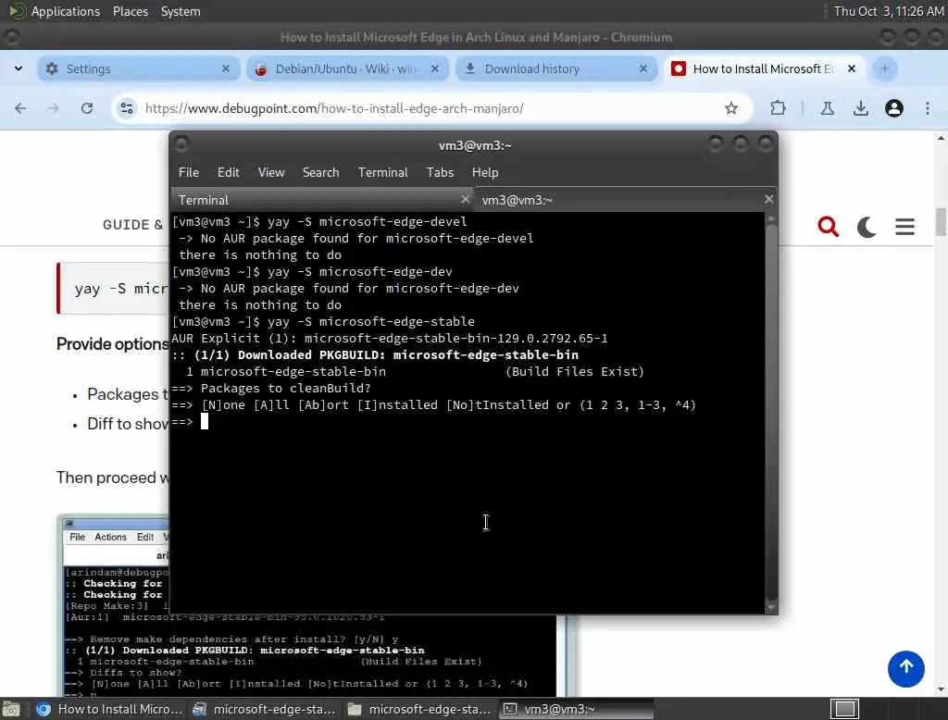The height and width of the screenshot is (720, 948).
Task: Click the Applications menu logo icon
Action: [17, 11]
